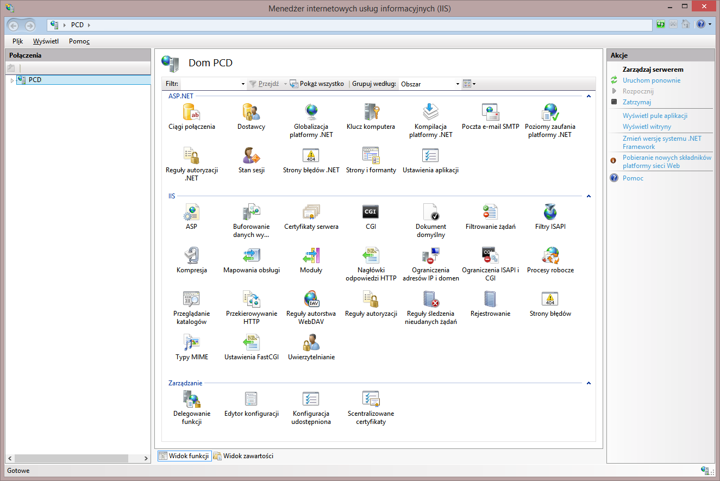The image size is (720, 481).
Task: Click the Pokaż wszystko button
Action: tap(317, 84)
